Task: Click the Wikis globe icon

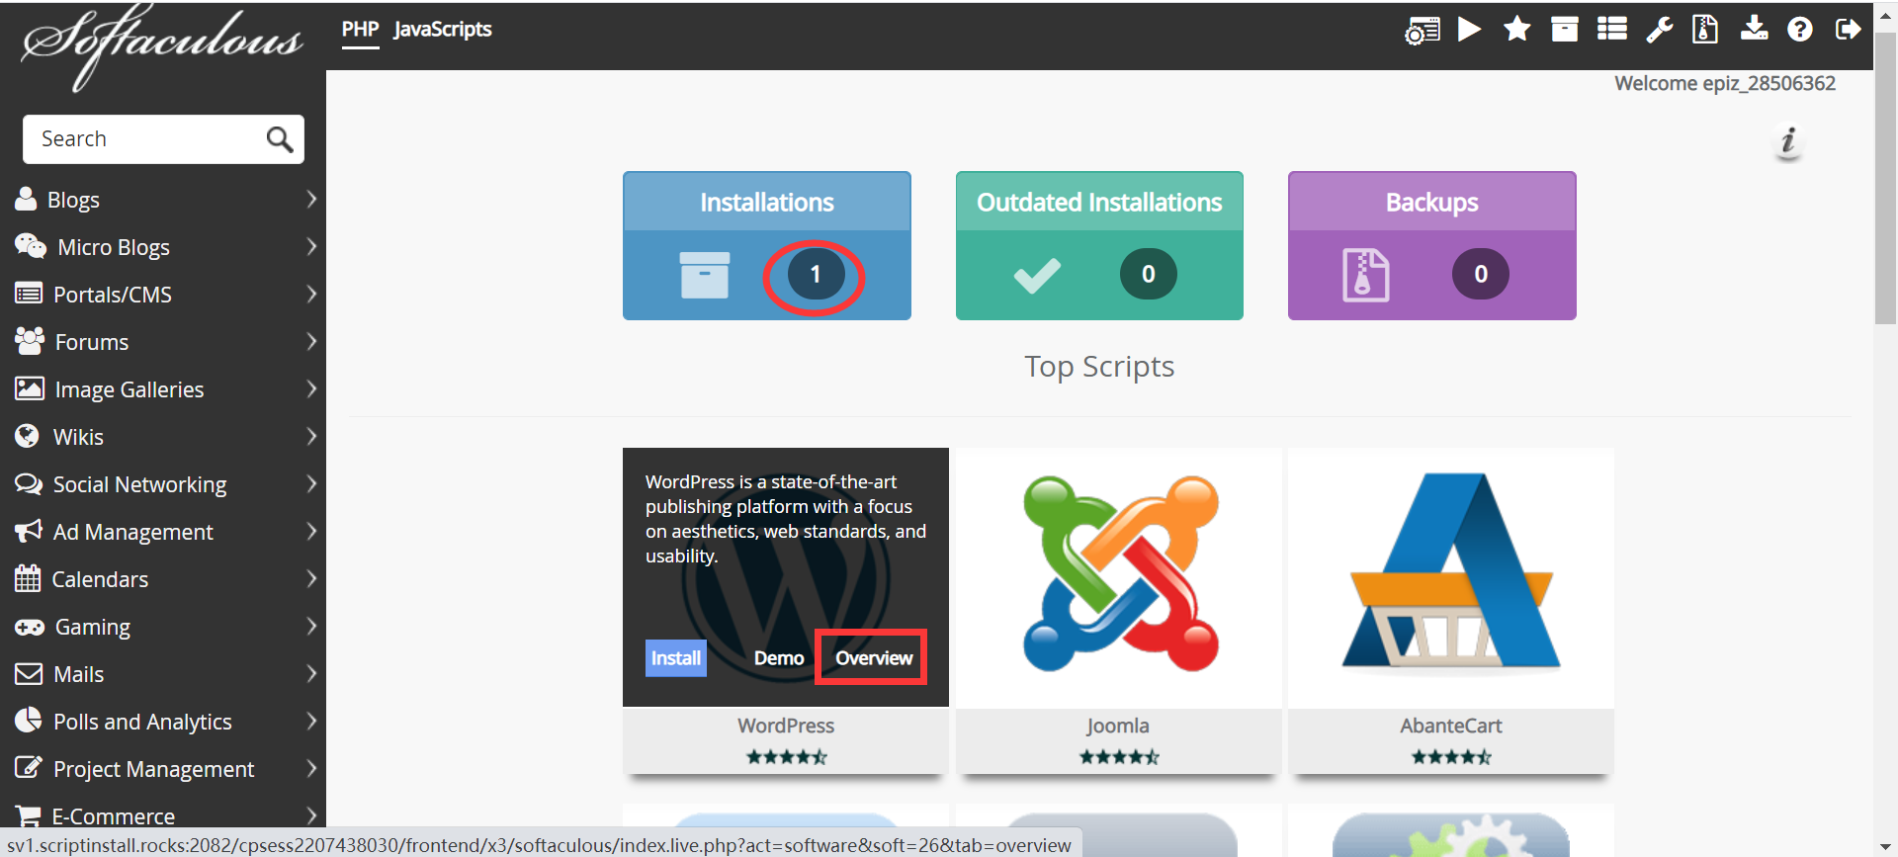Action: (27, 436)
